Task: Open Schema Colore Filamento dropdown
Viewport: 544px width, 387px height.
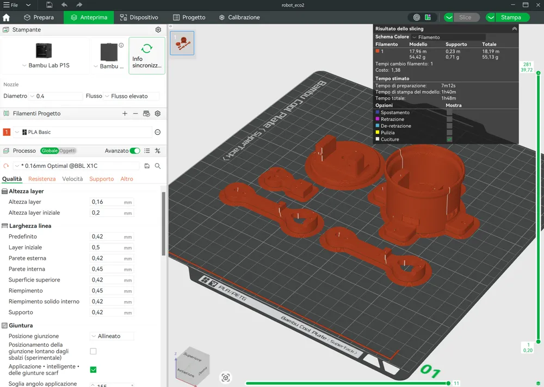Action: [x=448, y=37]
